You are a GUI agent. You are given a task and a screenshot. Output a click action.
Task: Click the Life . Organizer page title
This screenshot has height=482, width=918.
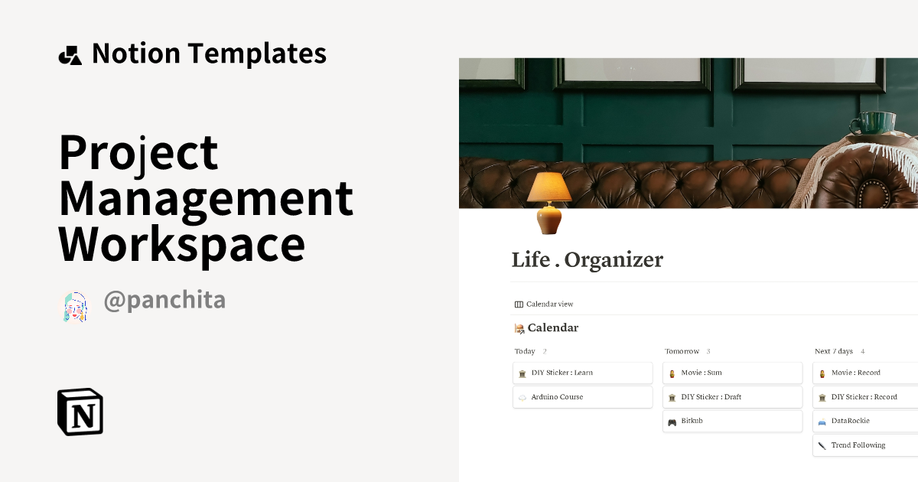587,260
